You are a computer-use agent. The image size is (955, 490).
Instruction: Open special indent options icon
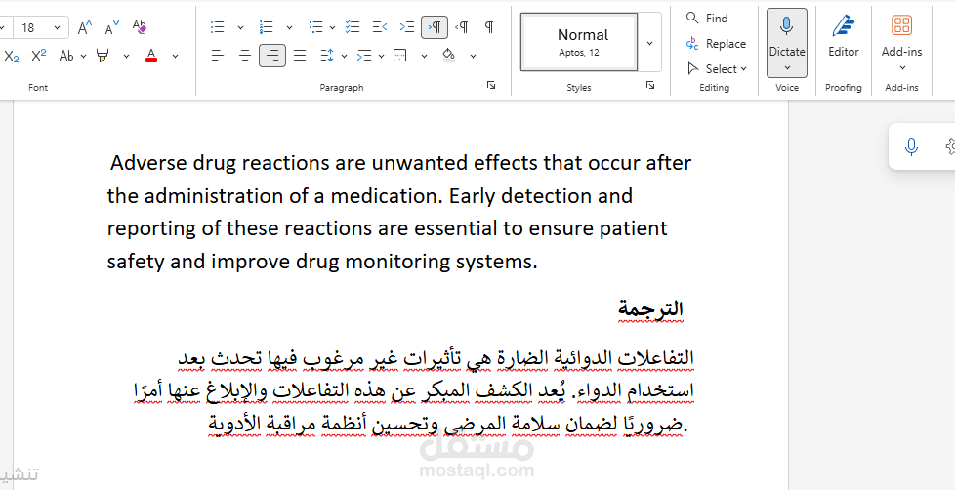(x=364, y=56)
